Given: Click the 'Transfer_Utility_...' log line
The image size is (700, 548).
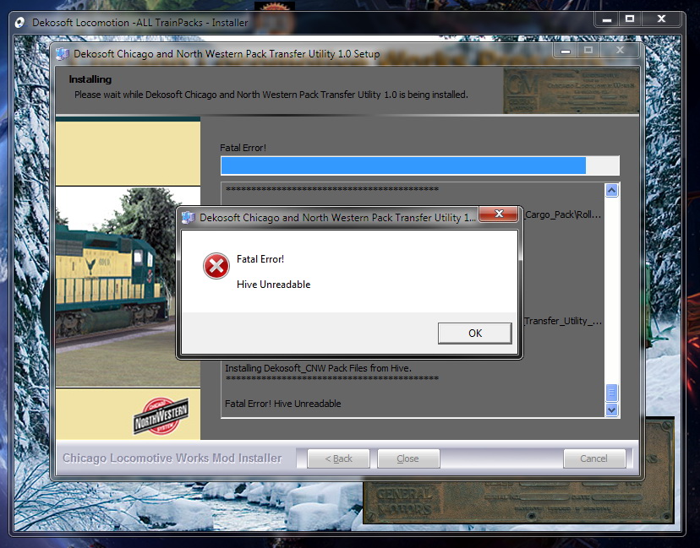Looking at the screenshot, I should (563, 321).
